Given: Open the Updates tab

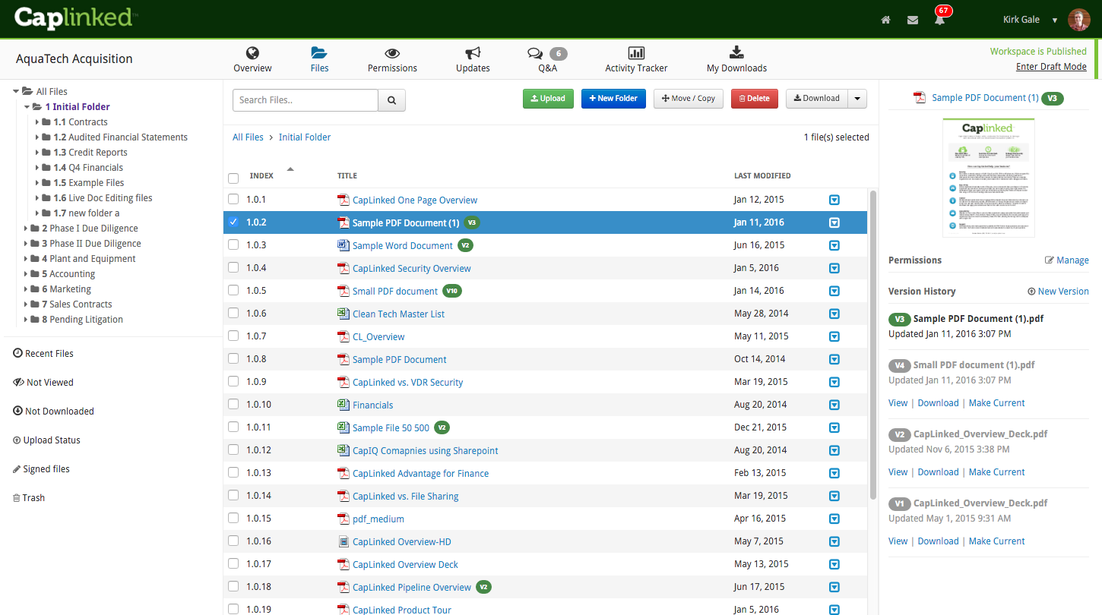Looking at the screenshot, I should 473,60.
